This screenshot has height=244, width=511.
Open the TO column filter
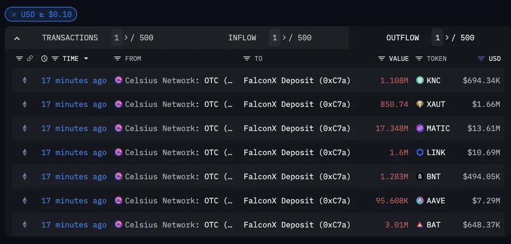pos(247,58)
